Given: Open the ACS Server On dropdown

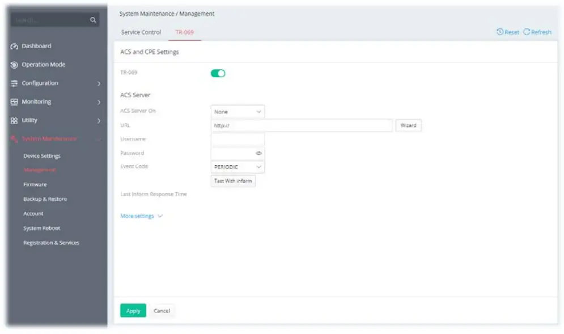Looking at the screenshot, I should [x=238, y=112].
